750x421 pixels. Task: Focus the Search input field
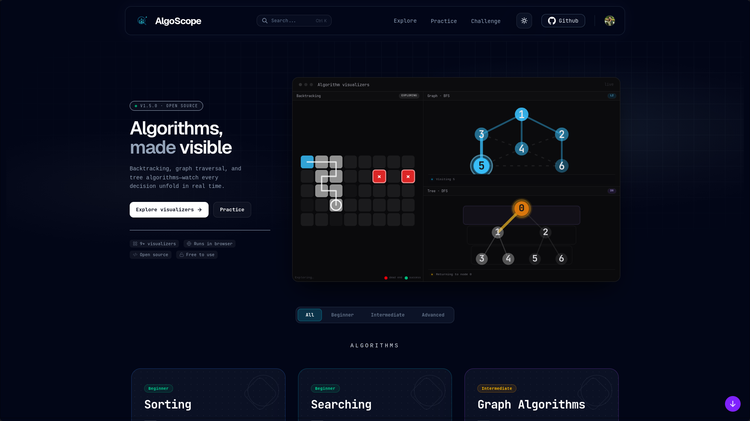point(294,21)
